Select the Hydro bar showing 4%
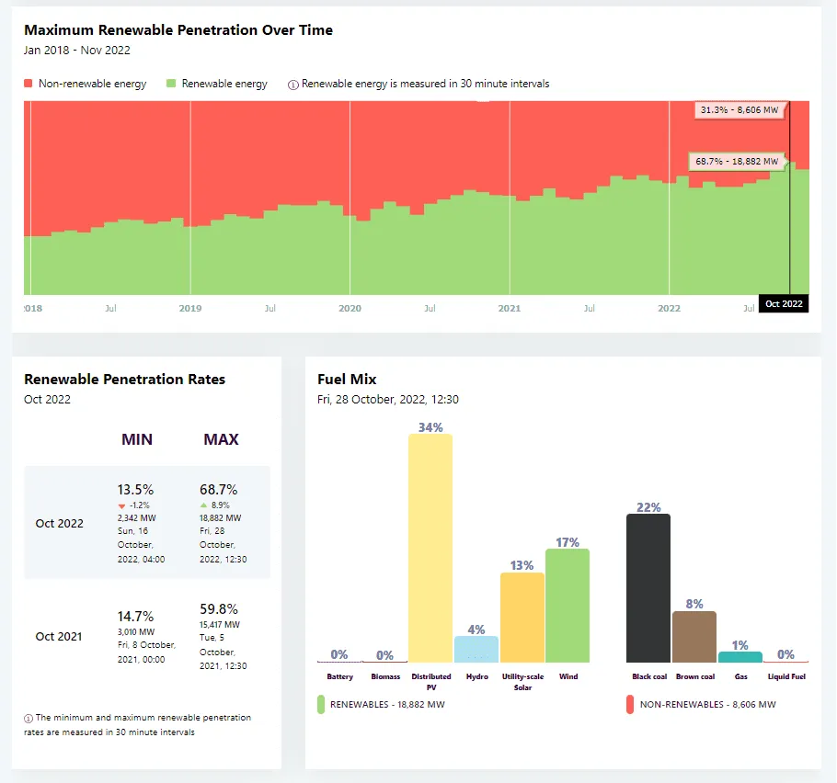837x783 pixels. [476, 652]
